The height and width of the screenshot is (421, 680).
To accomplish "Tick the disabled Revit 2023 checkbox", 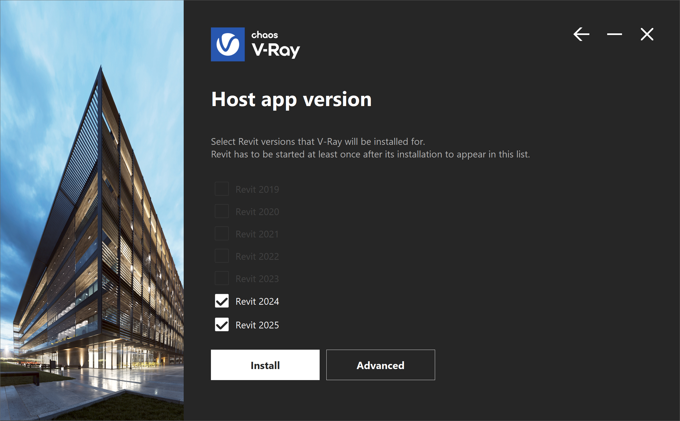I will pyautogui.click(x=222, y=278).
